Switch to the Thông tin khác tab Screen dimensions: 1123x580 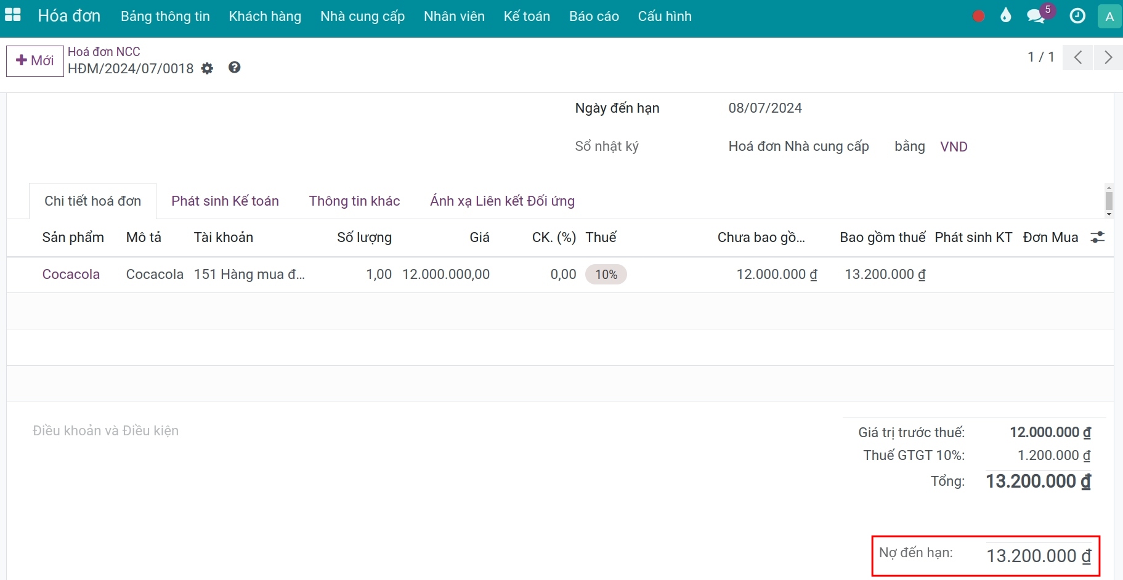(354, 201)
